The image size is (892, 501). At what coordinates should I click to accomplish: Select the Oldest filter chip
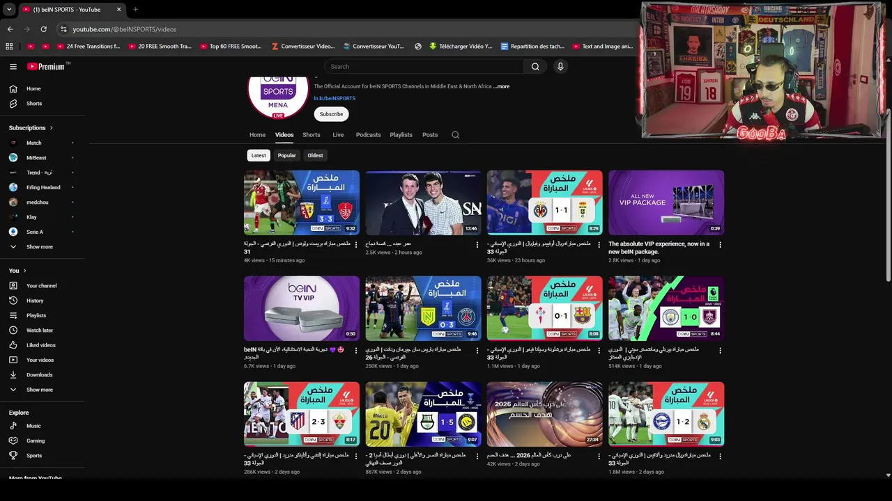click(316, 156)
